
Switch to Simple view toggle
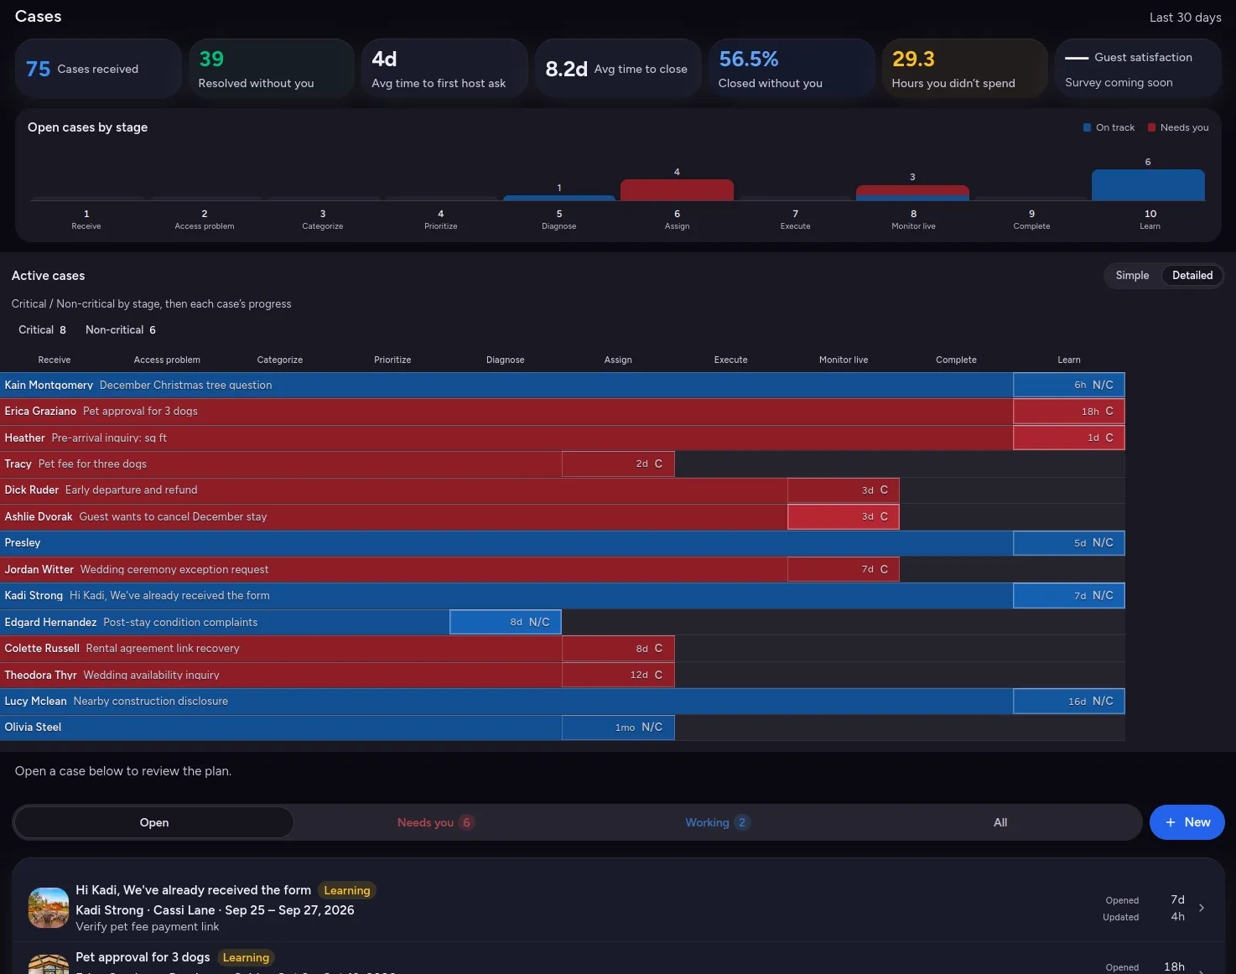coord(1132,275)
